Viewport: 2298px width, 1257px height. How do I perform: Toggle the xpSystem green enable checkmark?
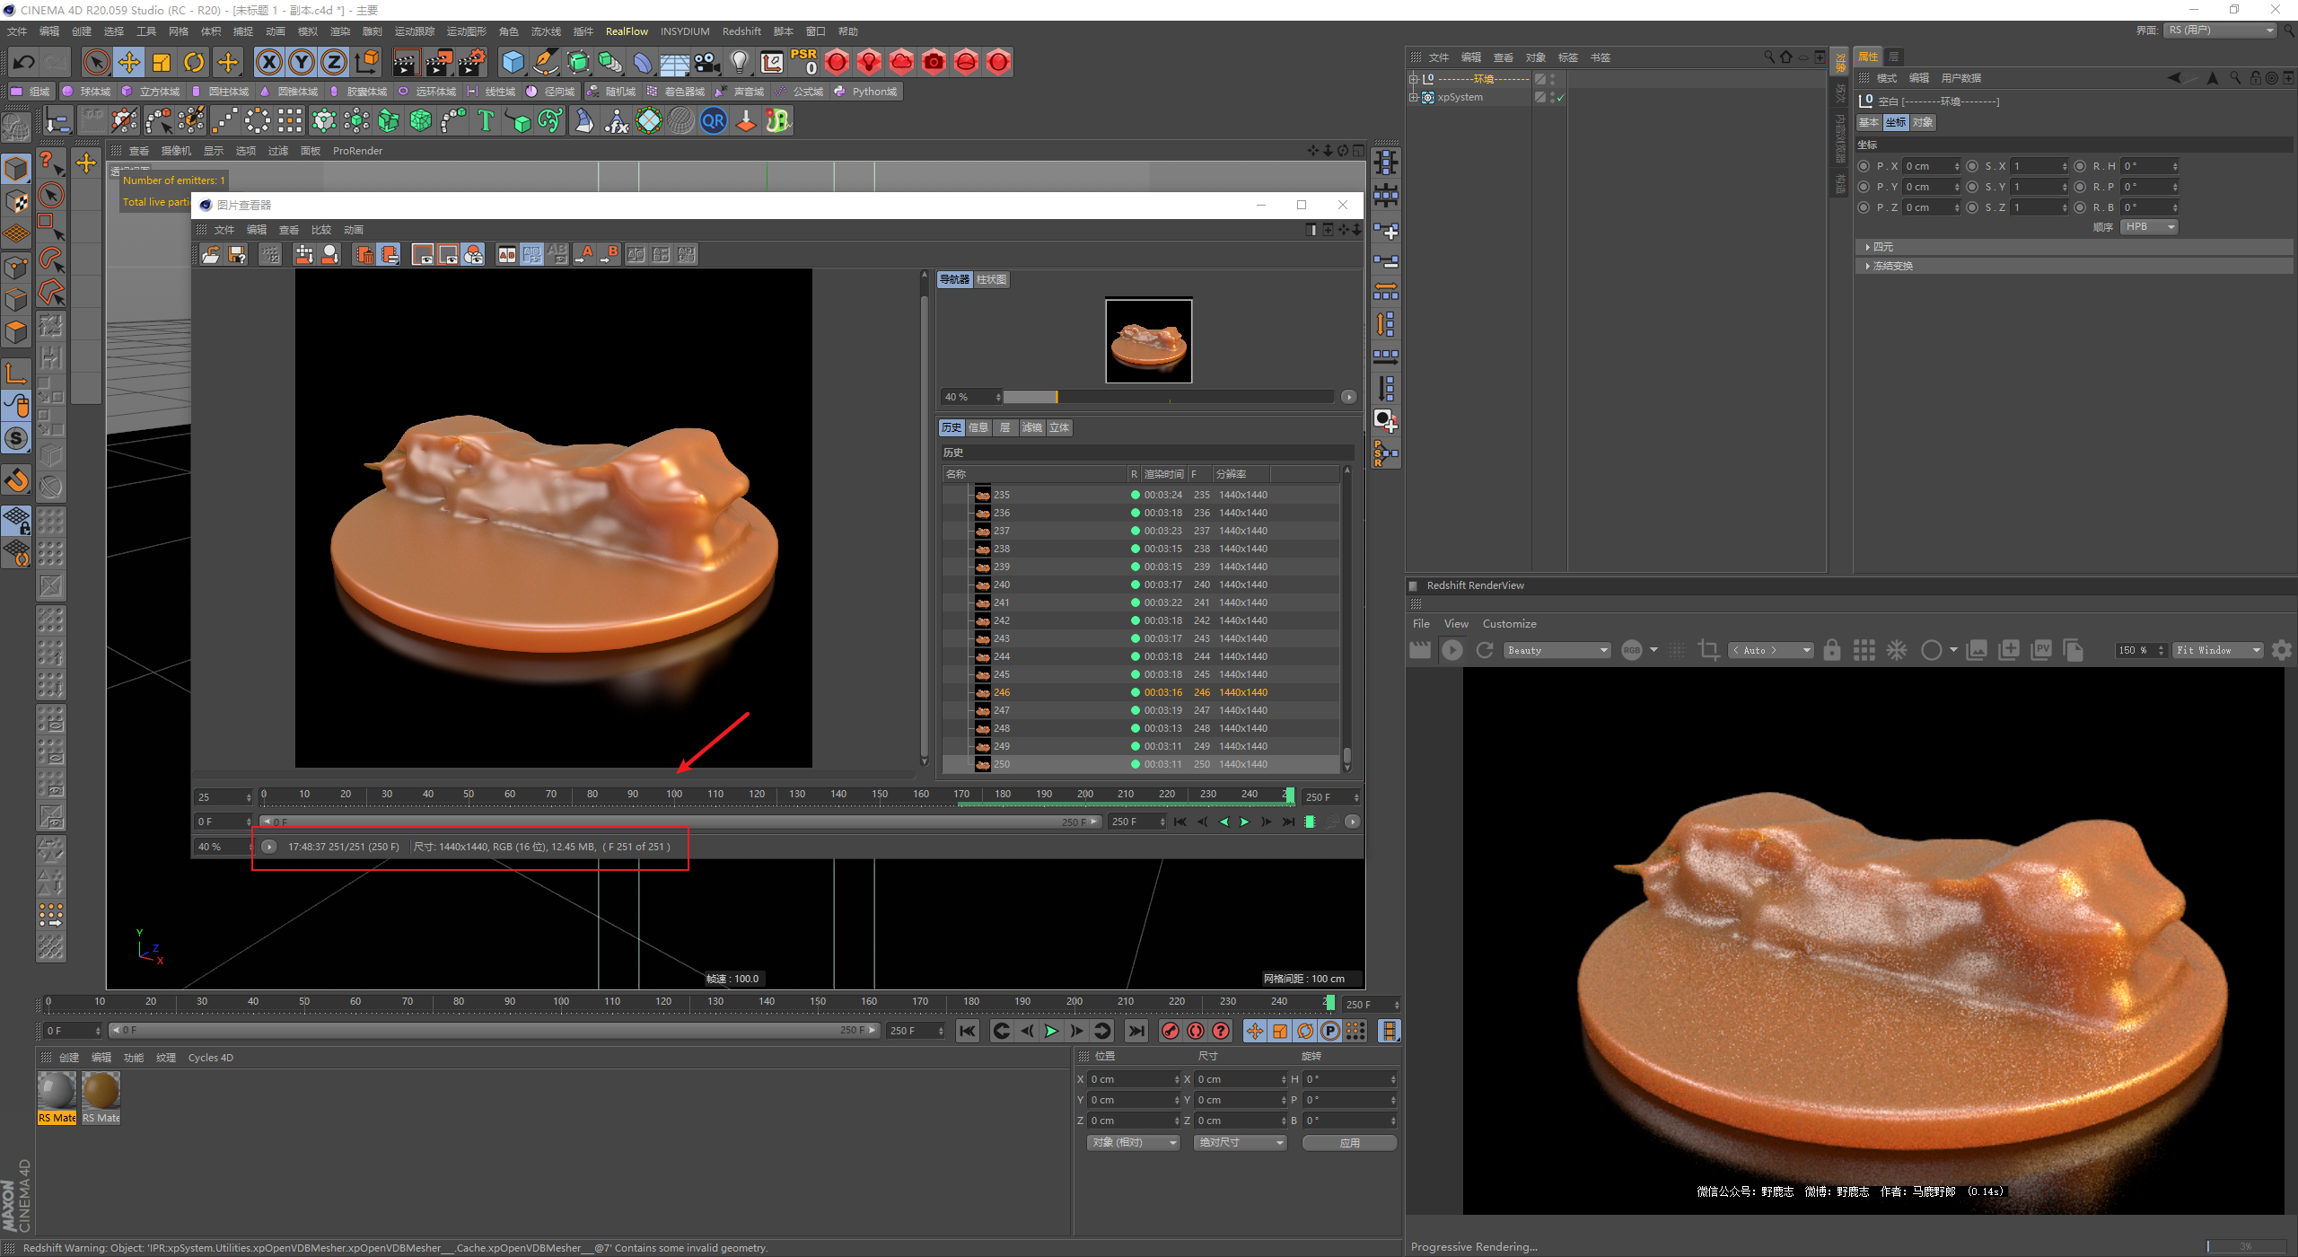(x=1560, y=98)
